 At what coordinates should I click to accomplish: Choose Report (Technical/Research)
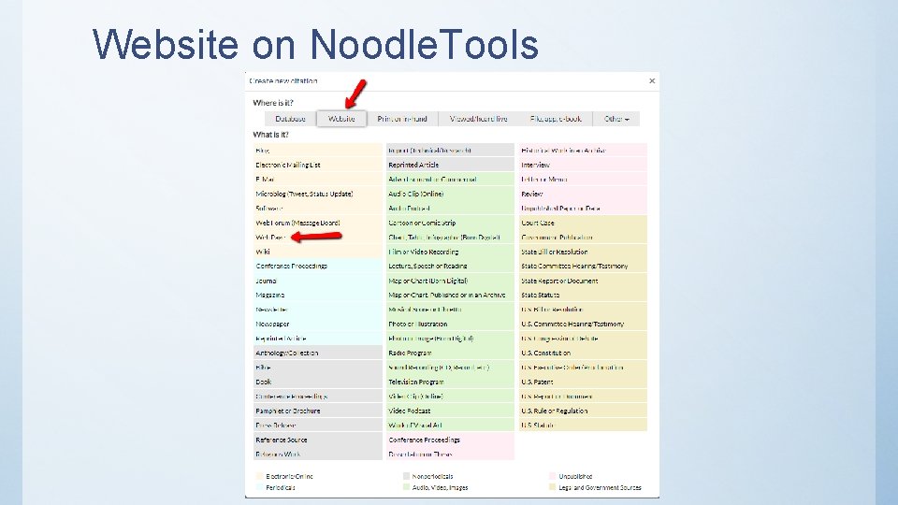pos(450,151)
